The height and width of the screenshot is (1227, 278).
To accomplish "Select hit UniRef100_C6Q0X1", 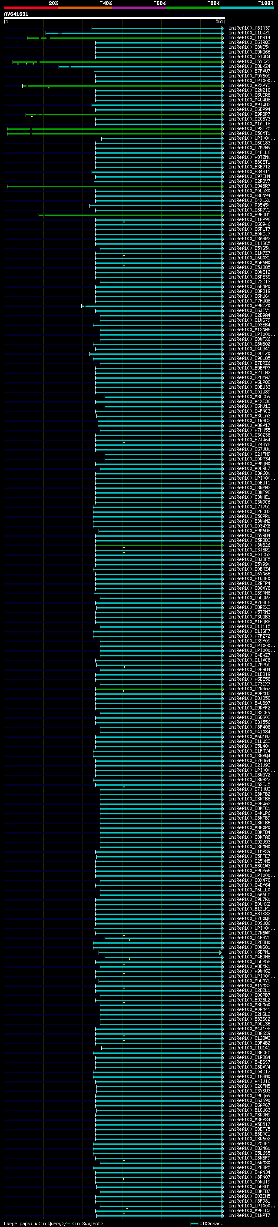I will 249,258.
